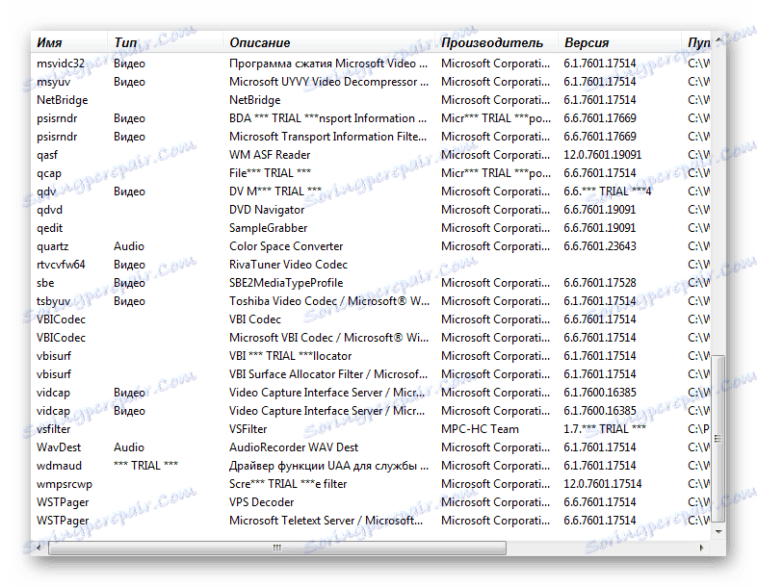Select the WavDest row
The width and height of the screenshot is (757, 587).
pos(371,447)
